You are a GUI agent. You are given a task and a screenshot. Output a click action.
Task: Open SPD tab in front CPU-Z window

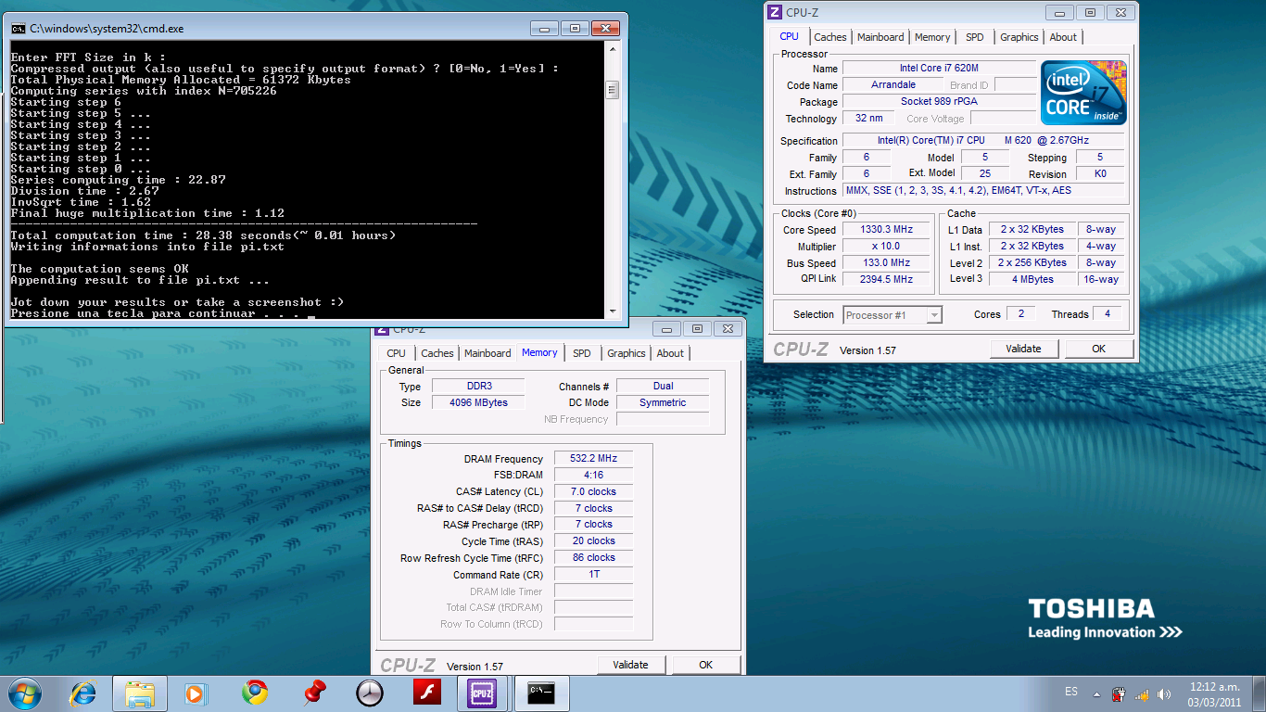click(975, 37)
